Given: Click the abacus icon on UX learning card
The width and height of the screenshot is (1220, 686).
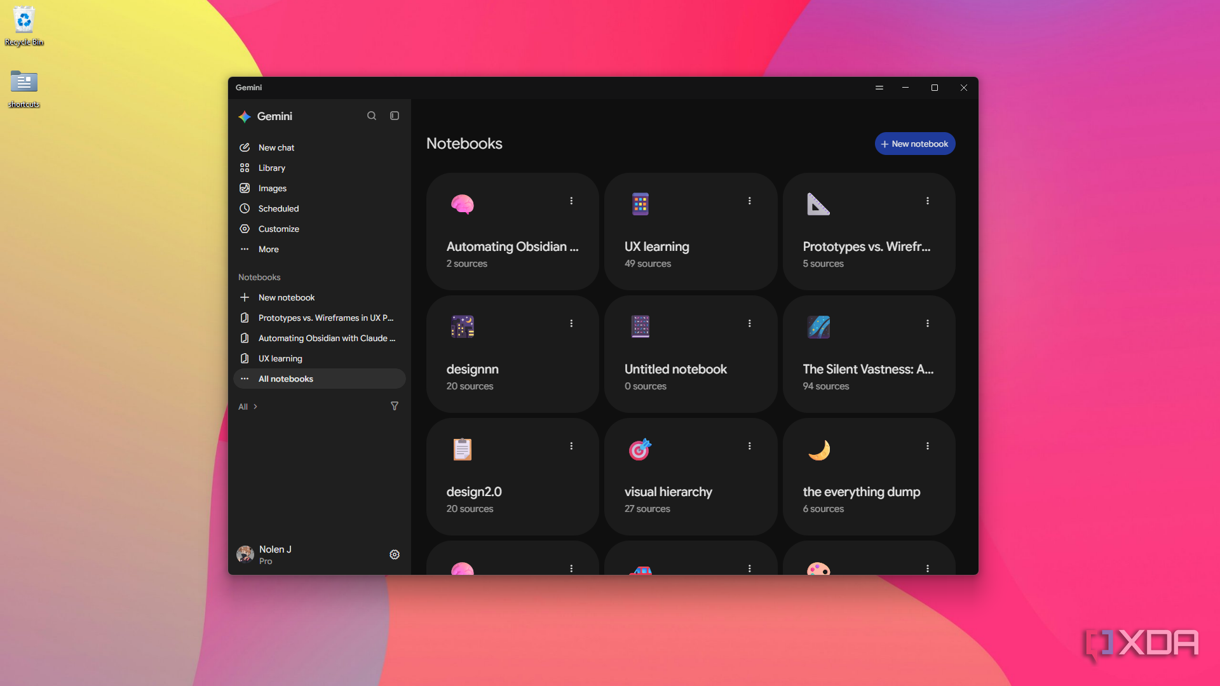Looking at the screenshot, I should point(640,204).
